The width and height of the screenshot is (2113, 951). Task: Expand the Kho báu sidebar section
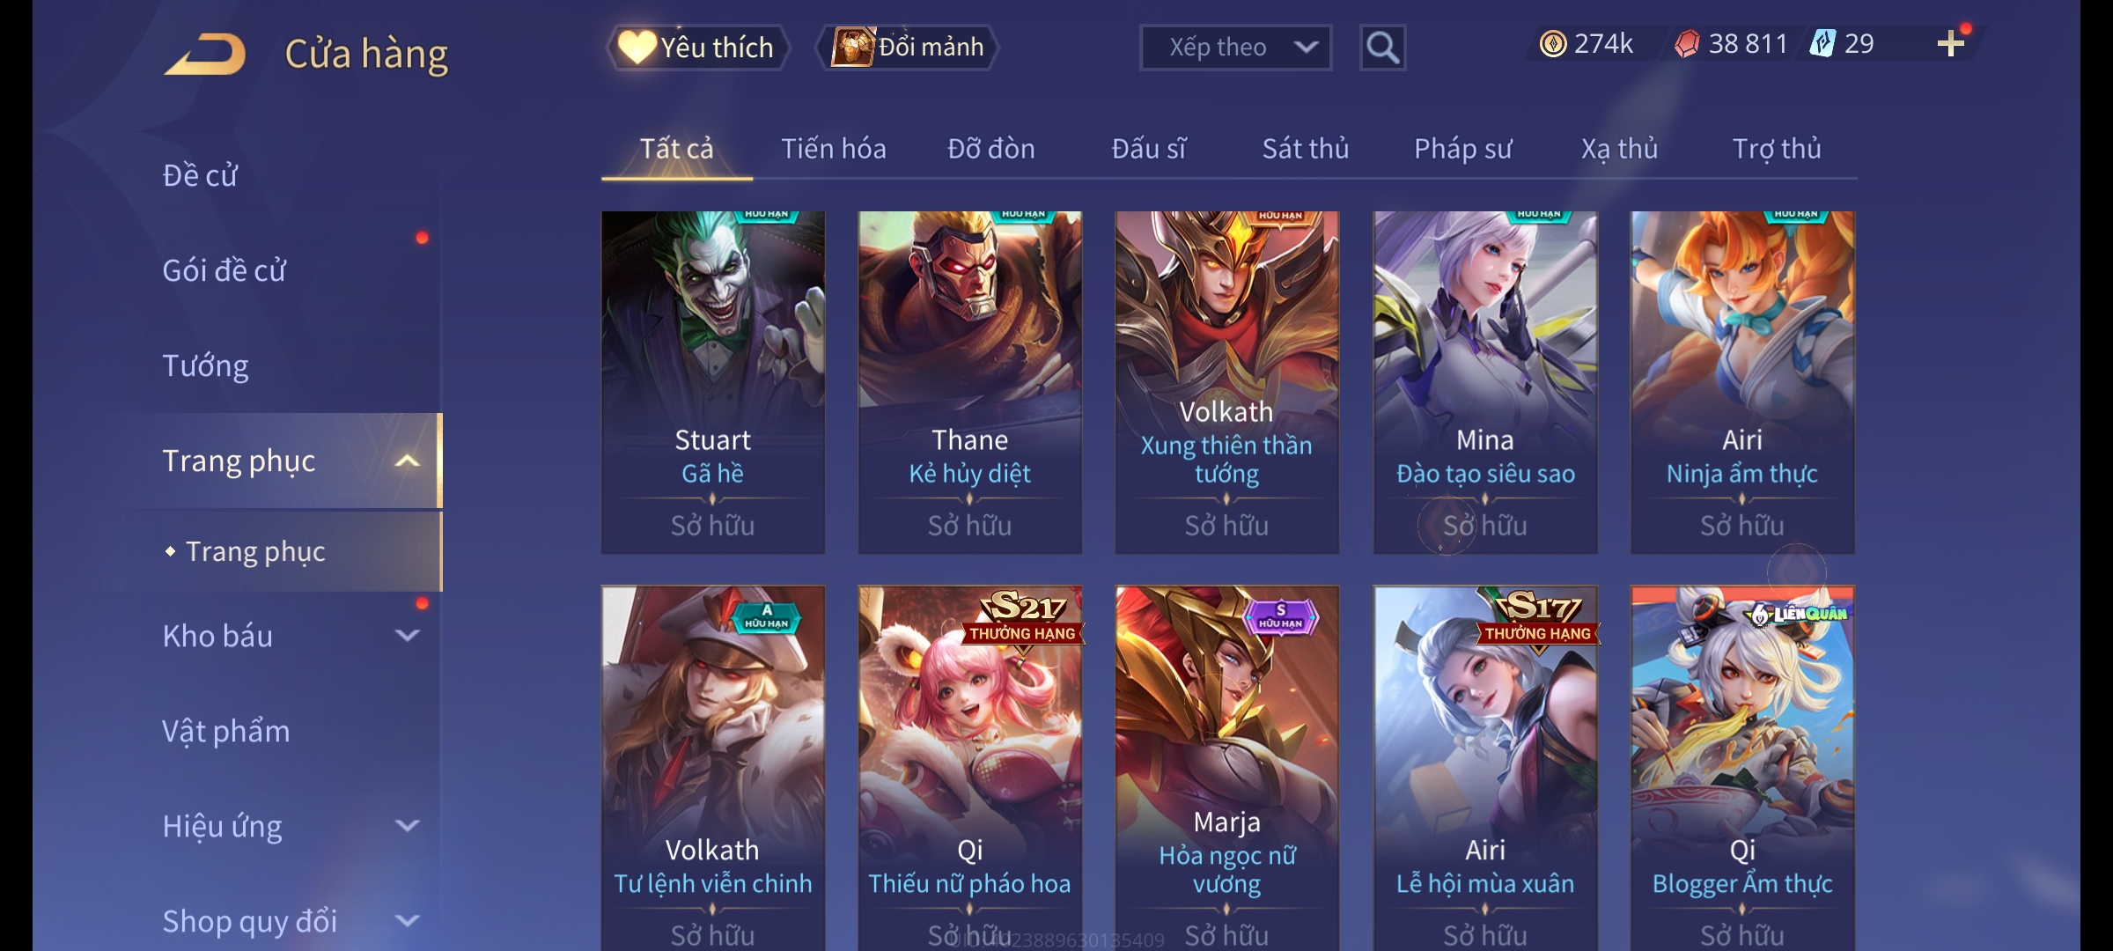pyautogui.click(x=407, y=636)
